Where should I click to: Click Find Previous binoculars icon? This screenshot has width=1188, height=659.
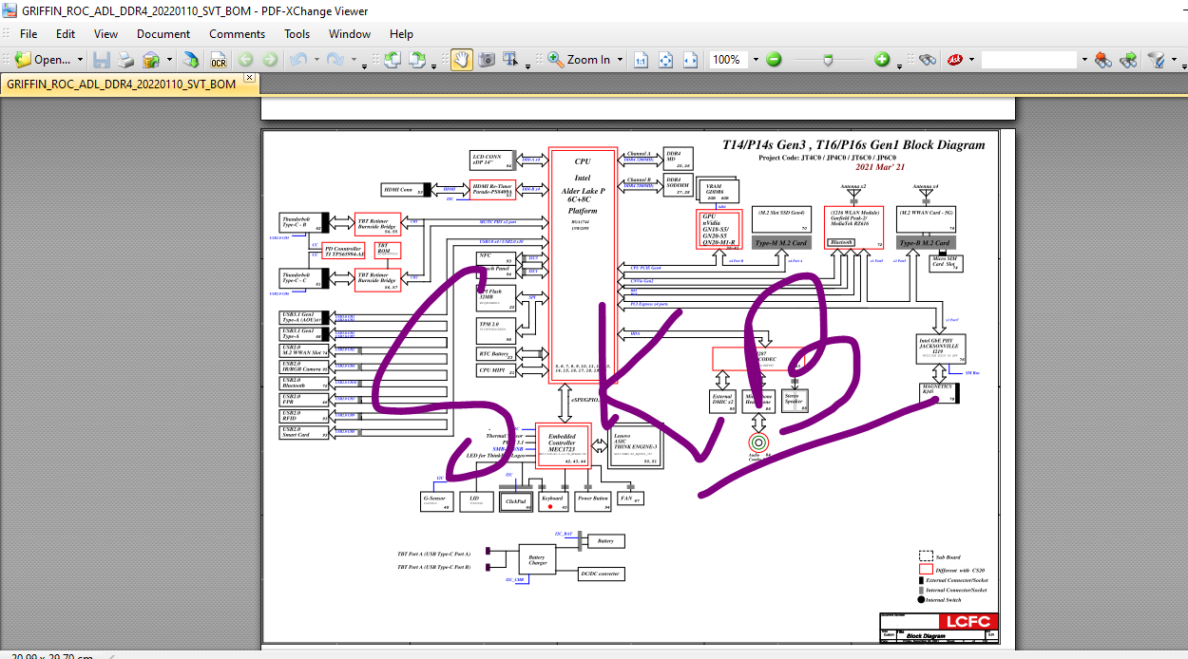point(1103,60)
